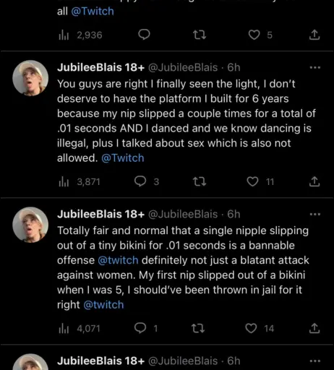The image size is (334, 370).
Task: Open @twitch mention after 'offense'
Action: point(118,260)
